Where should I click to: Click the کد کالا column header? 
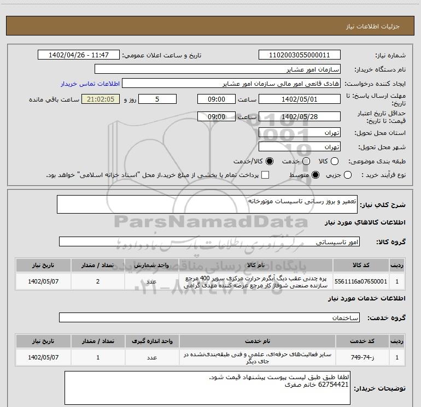(x=361, y=265)
